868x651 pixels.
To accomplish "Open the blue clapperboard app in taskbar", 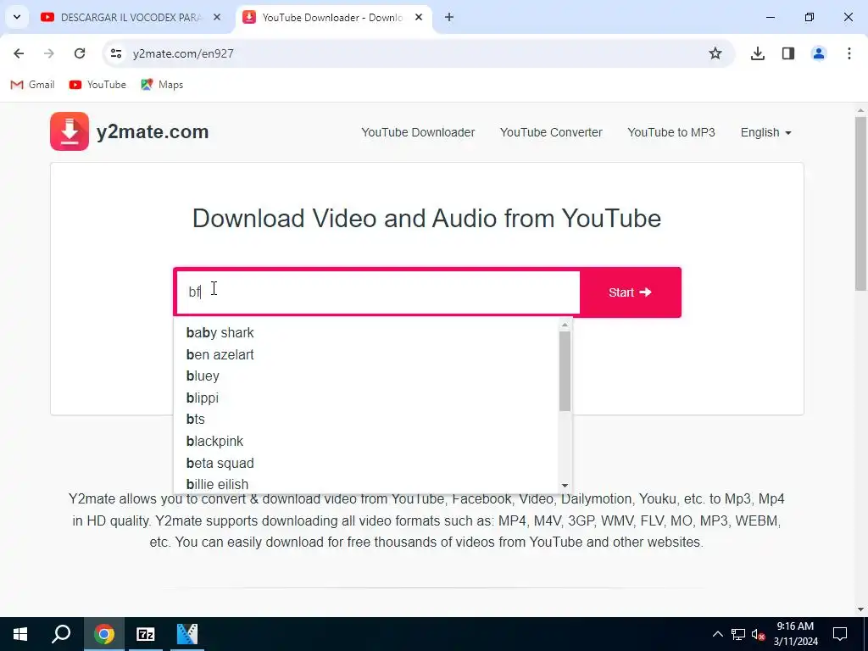I will [x=187, y=634].
